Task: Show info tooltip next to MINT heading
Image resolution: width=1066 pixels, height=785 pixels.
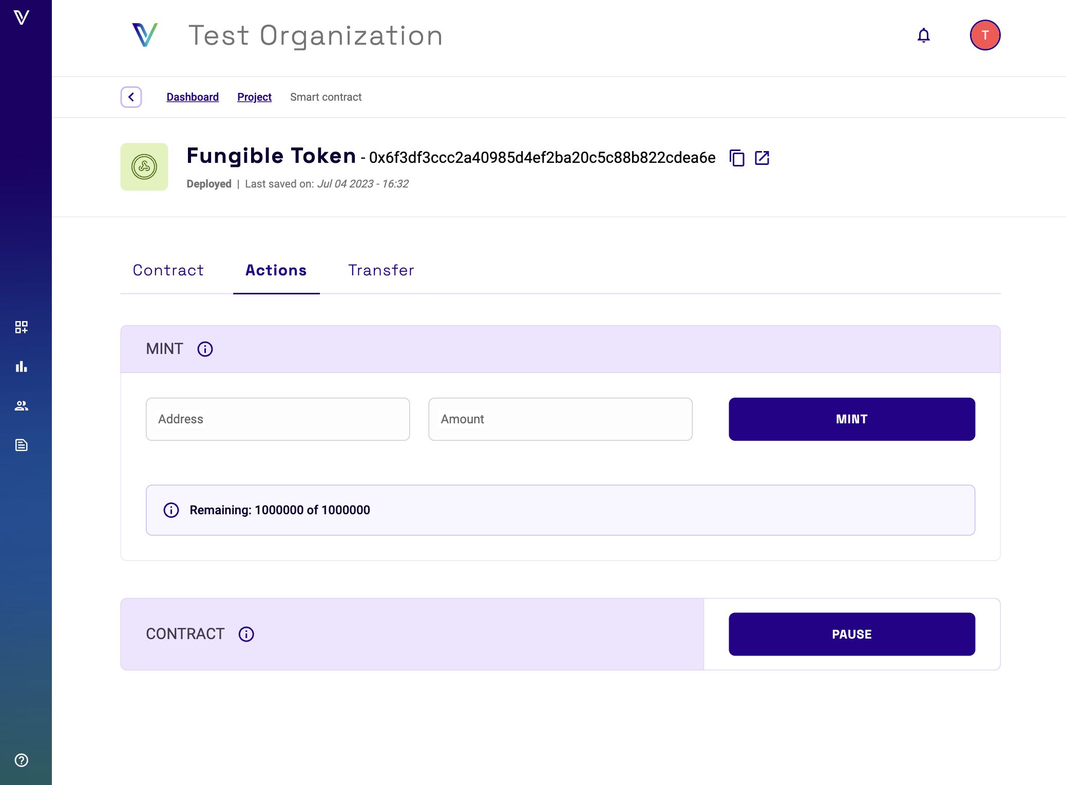Action: (x=205, y=349)
